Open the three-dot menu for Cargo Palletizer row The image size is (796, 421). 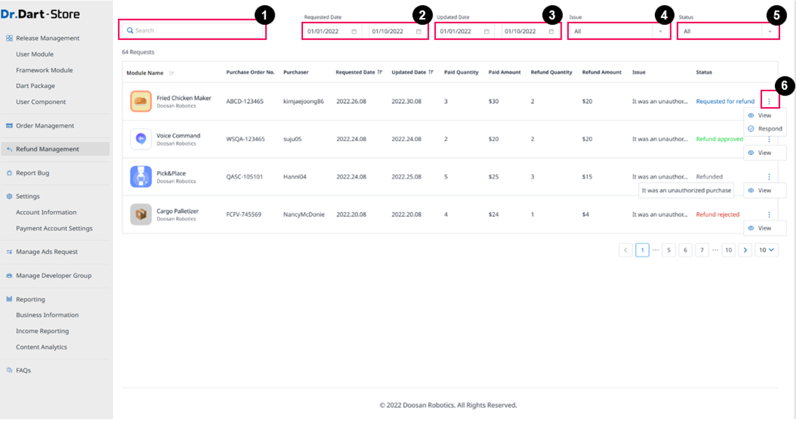pos(769,214)
